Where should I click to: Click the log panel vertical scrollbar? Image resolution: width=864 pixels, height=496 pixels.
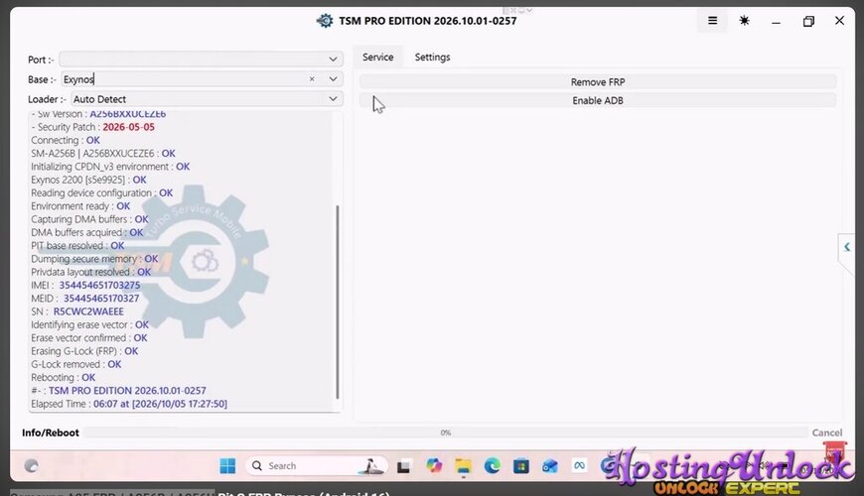tap(338, 302)
